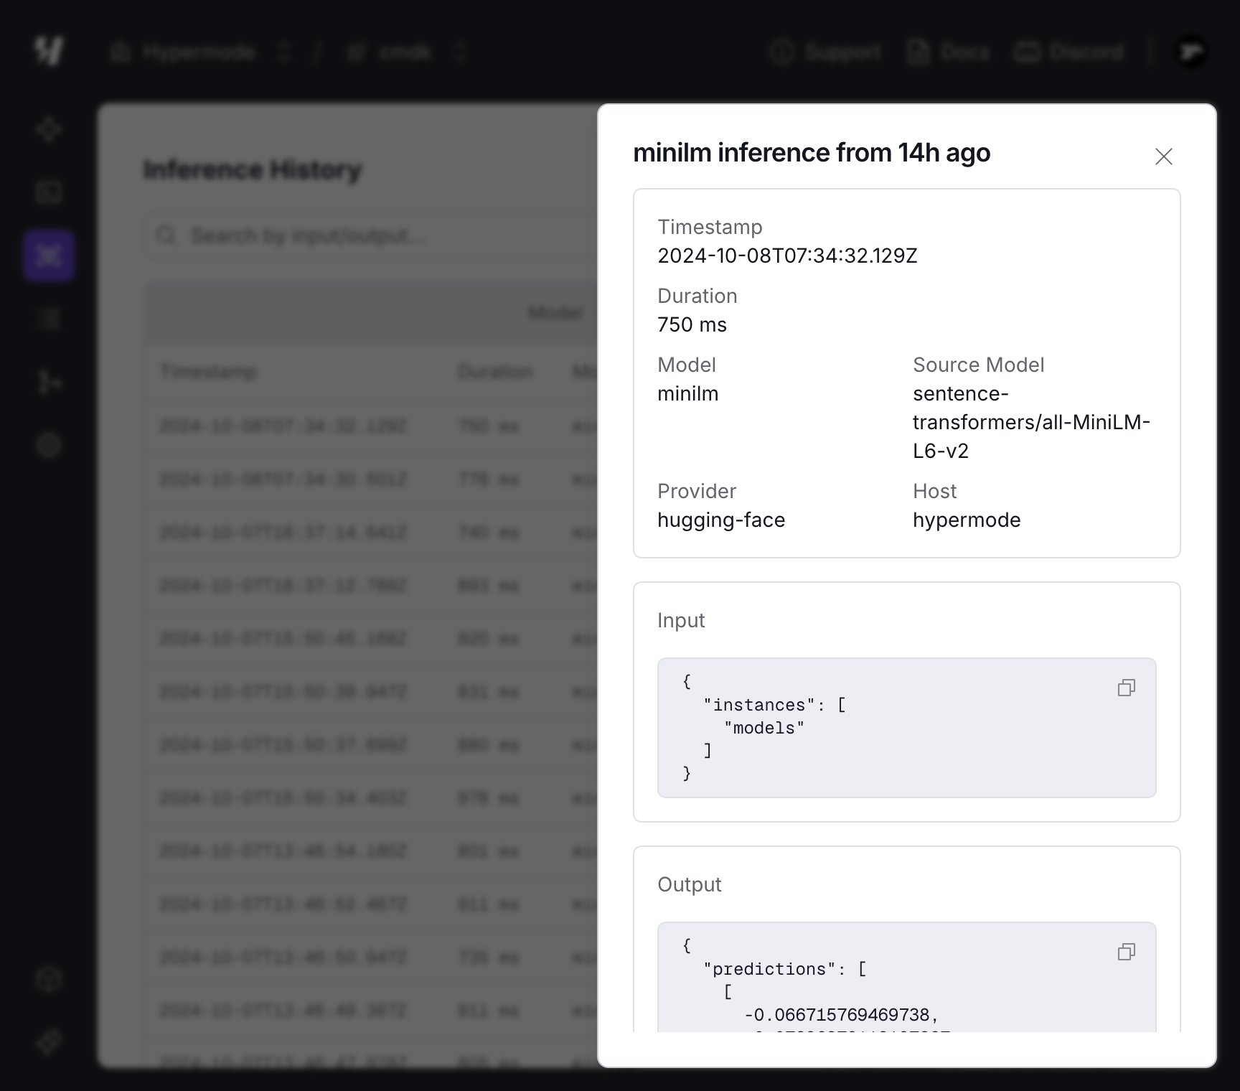Click the Host value hypermode

(x=967, y=520)
